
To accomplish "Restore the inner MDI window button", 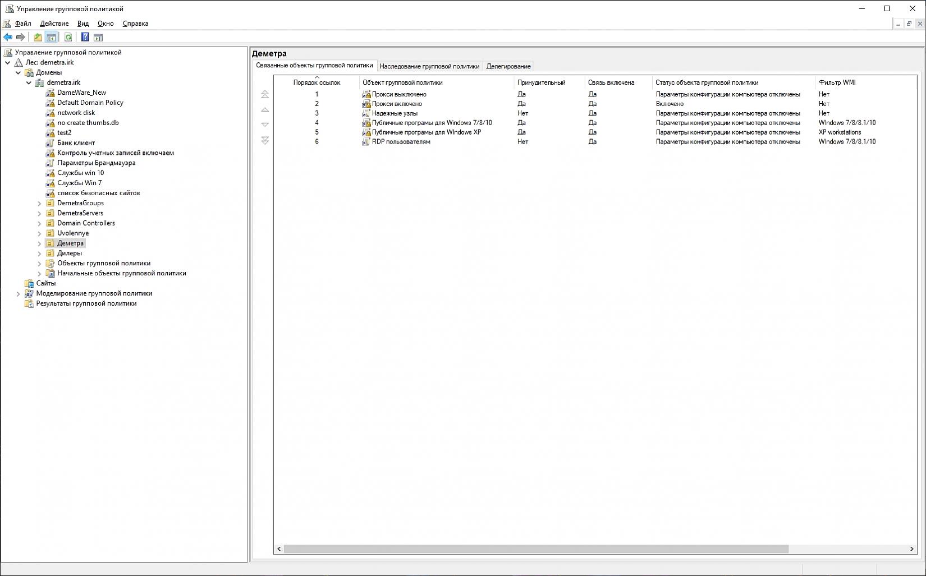I will click(x=909, y=24).
